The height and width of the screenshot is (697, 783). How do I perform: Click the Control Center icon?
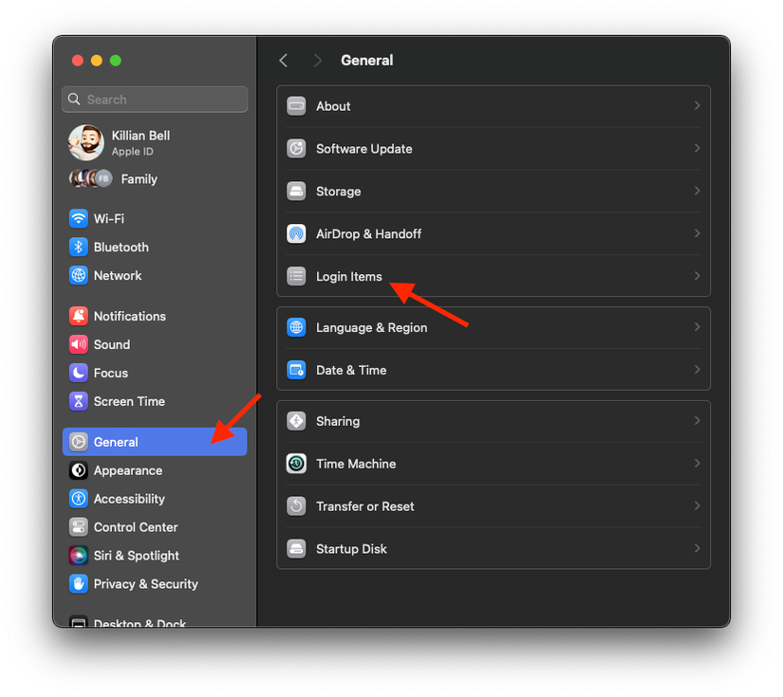pyautogui.click(x=78, y=526)
